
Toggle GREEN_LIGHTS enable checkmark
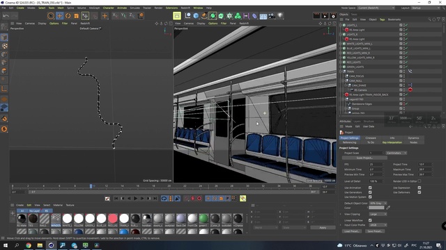(406, 67)
